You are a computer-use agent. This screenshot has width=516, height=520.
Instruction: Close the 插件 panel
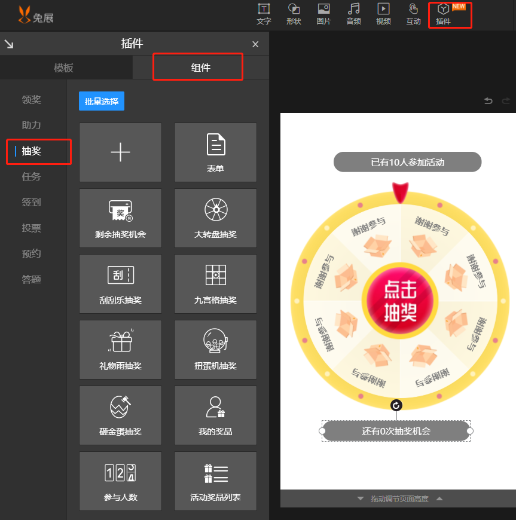tap(255, 44)
